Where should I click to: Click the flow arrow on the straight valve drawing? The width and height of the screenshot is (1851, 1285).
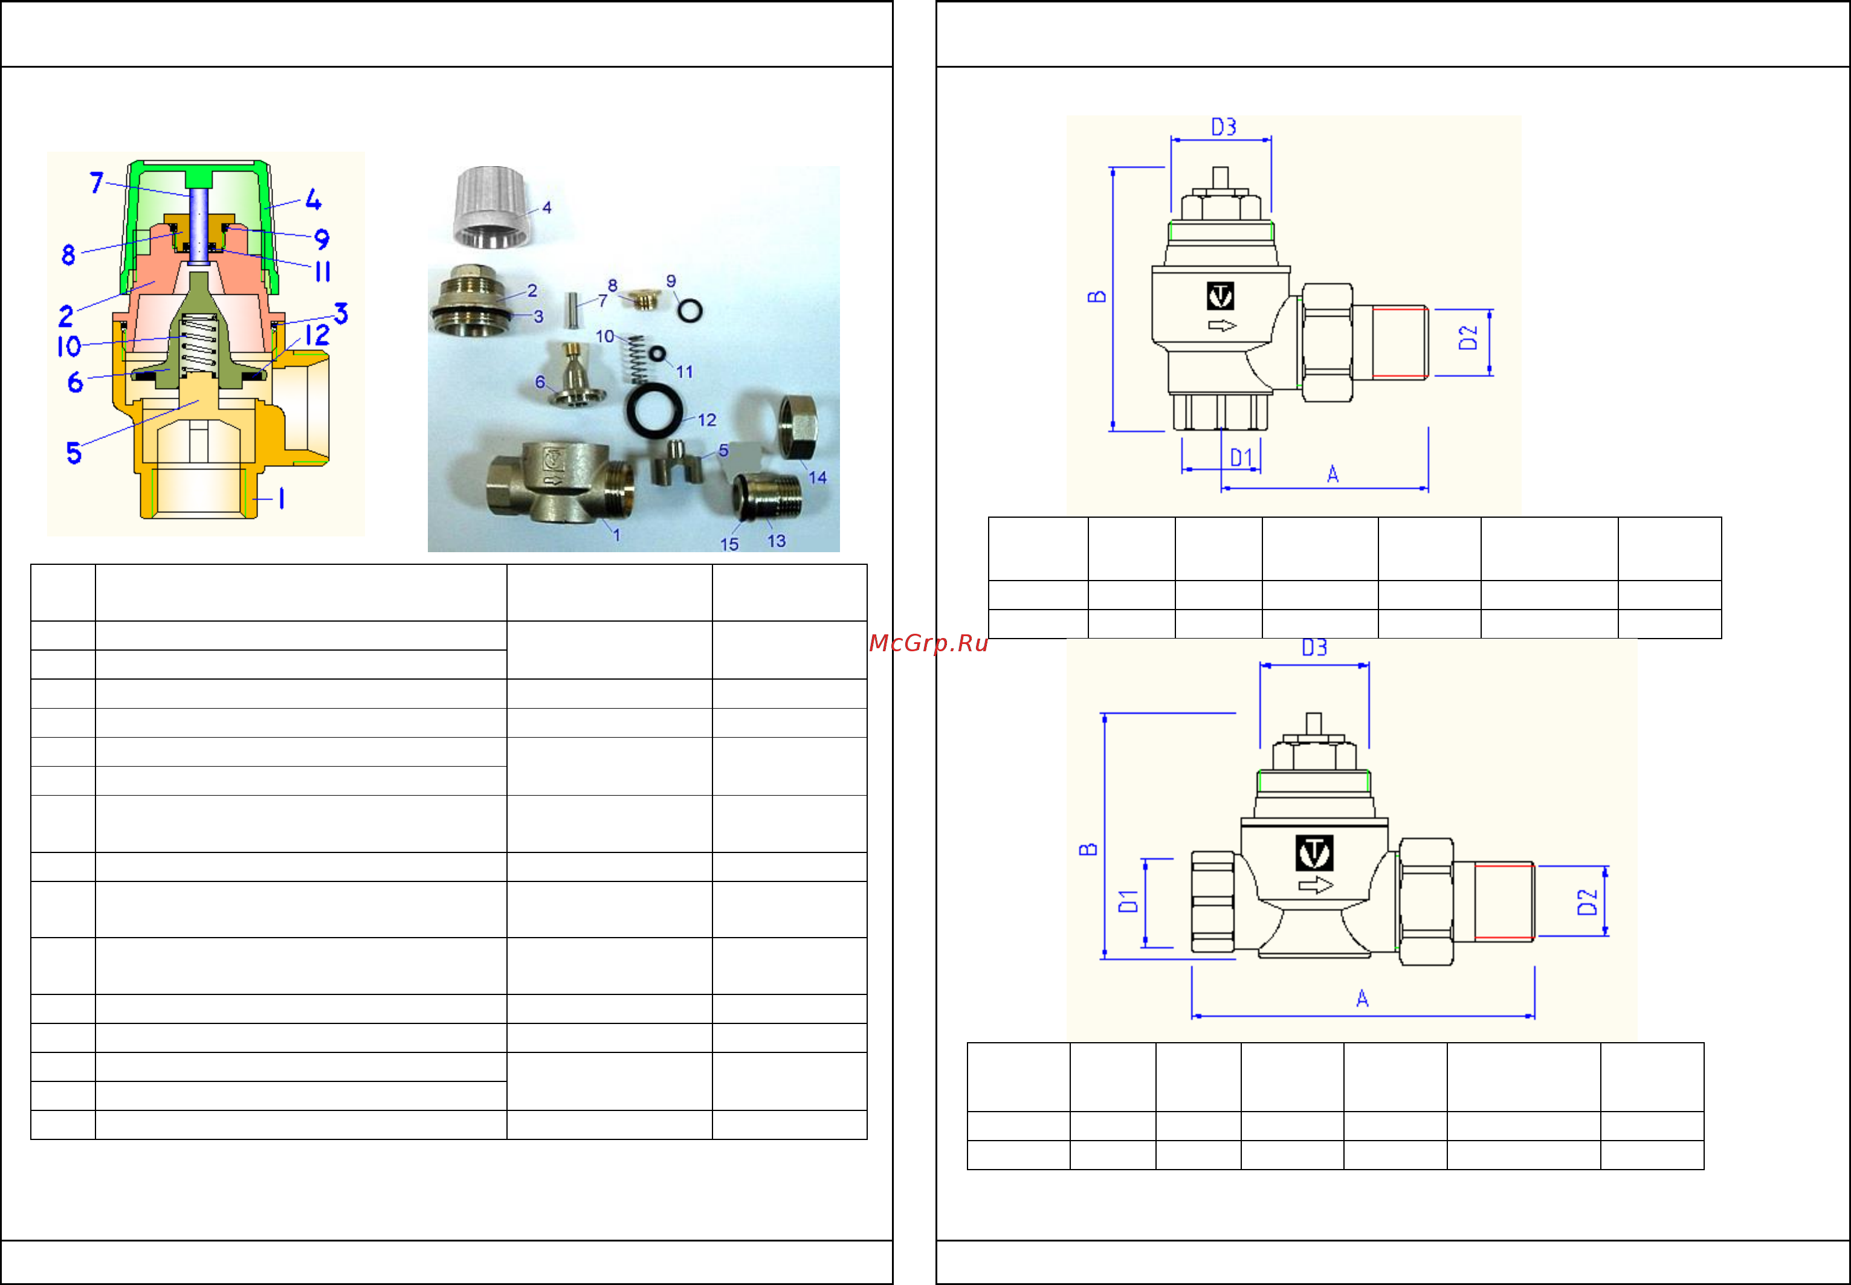tap(1316, 886)
